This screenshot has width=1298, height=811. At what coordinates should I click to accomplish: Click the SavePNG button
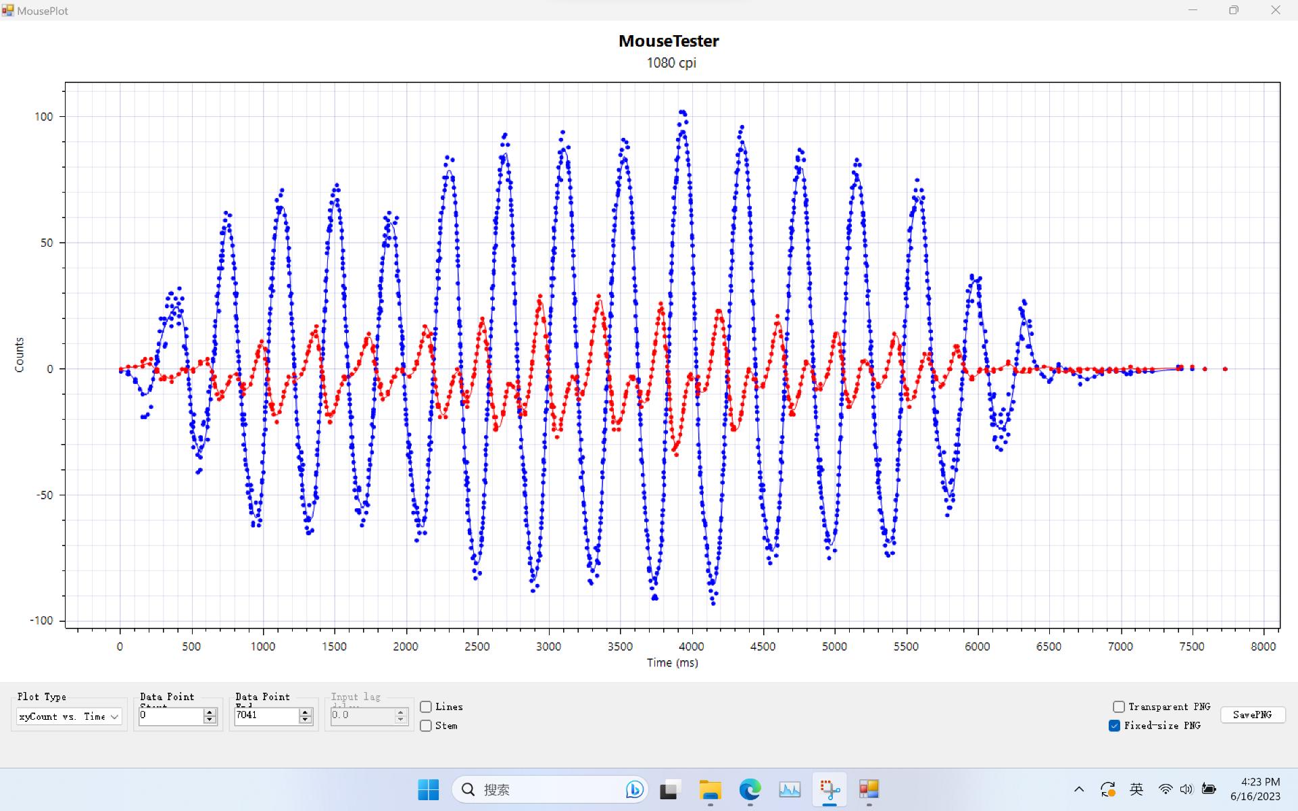coord(1252,715)
